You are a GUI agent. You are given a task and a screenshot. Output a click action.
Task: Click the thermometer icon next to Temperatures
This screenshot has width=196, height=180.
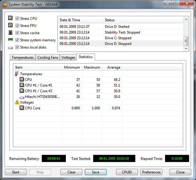(17, 74)
